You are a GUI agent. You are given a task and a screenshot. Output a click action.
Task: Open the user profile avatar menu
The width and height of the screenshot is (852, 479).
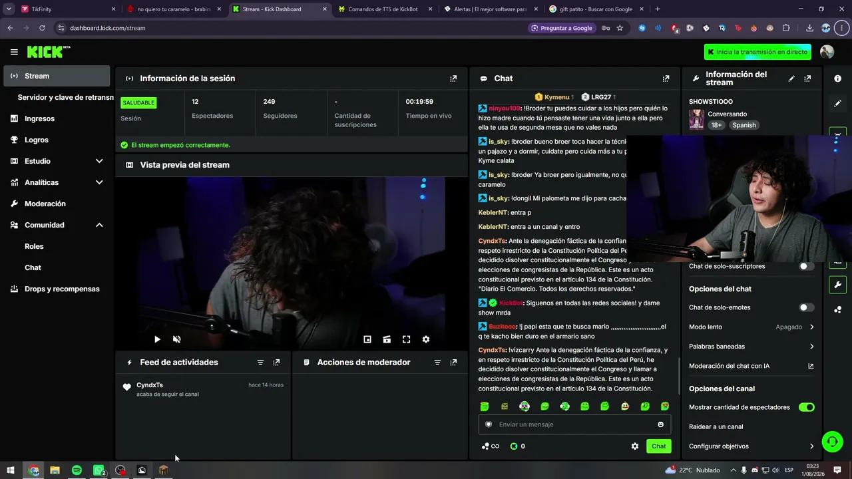pos(827,52)
